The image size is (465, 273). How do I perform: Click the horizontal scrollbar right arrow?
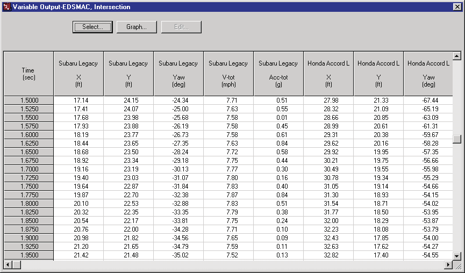[x=448, y=264]
